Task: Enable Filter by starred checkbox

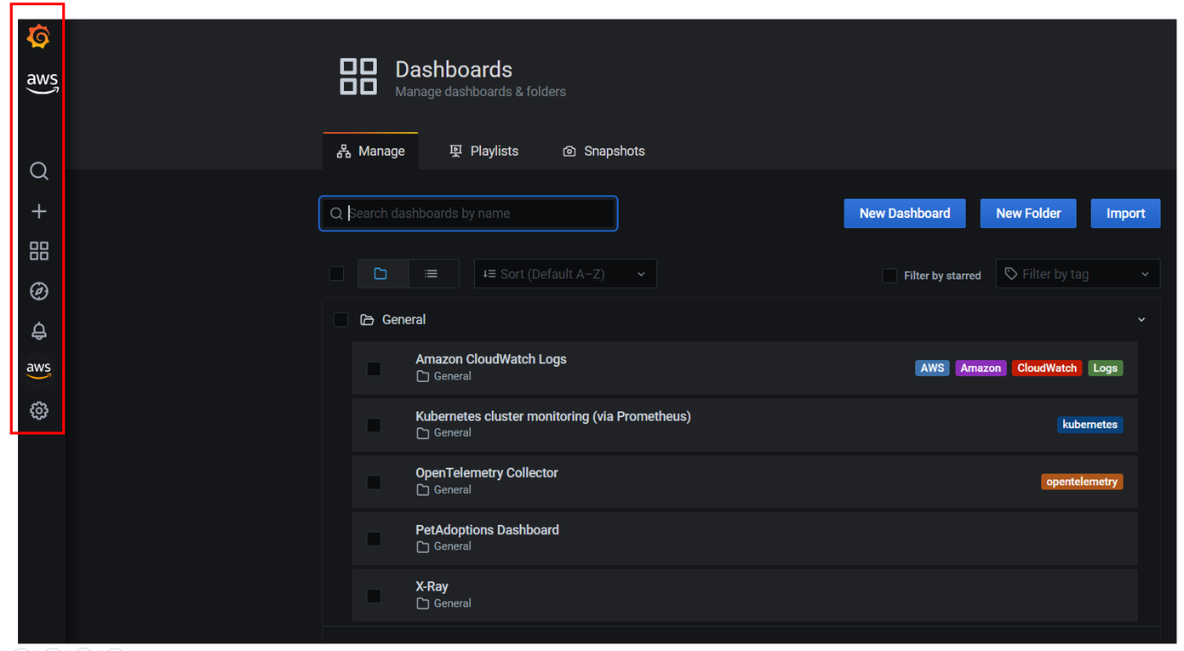Action: click(x=889, y=276)
